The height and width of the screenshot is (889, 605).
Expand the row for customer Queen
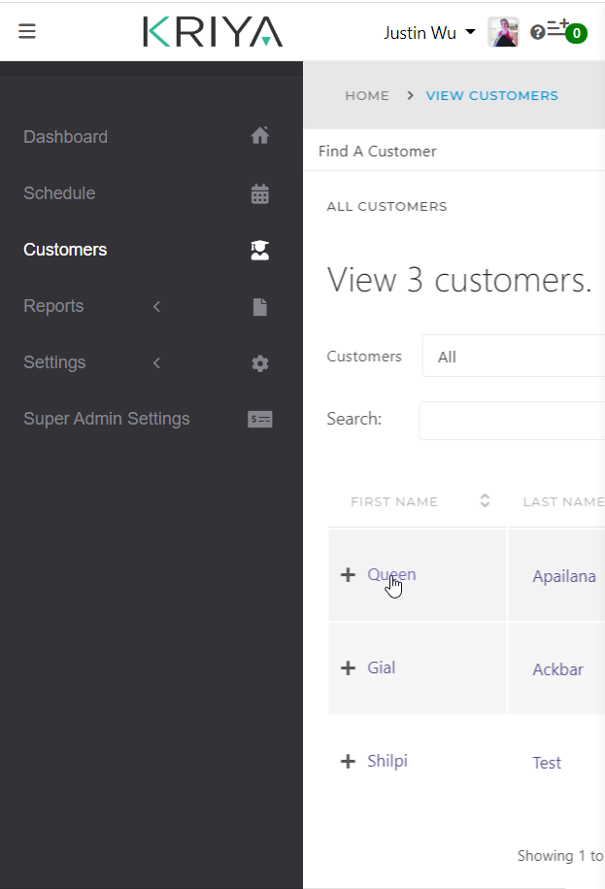pos(349,574)
